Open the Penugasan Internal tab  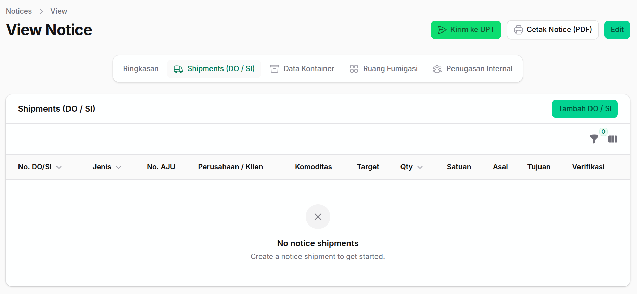point(472,69)
